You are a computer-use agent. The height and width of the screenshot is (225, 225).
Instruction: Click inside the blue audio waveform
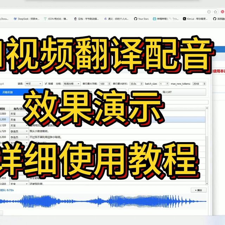[103, 201]
